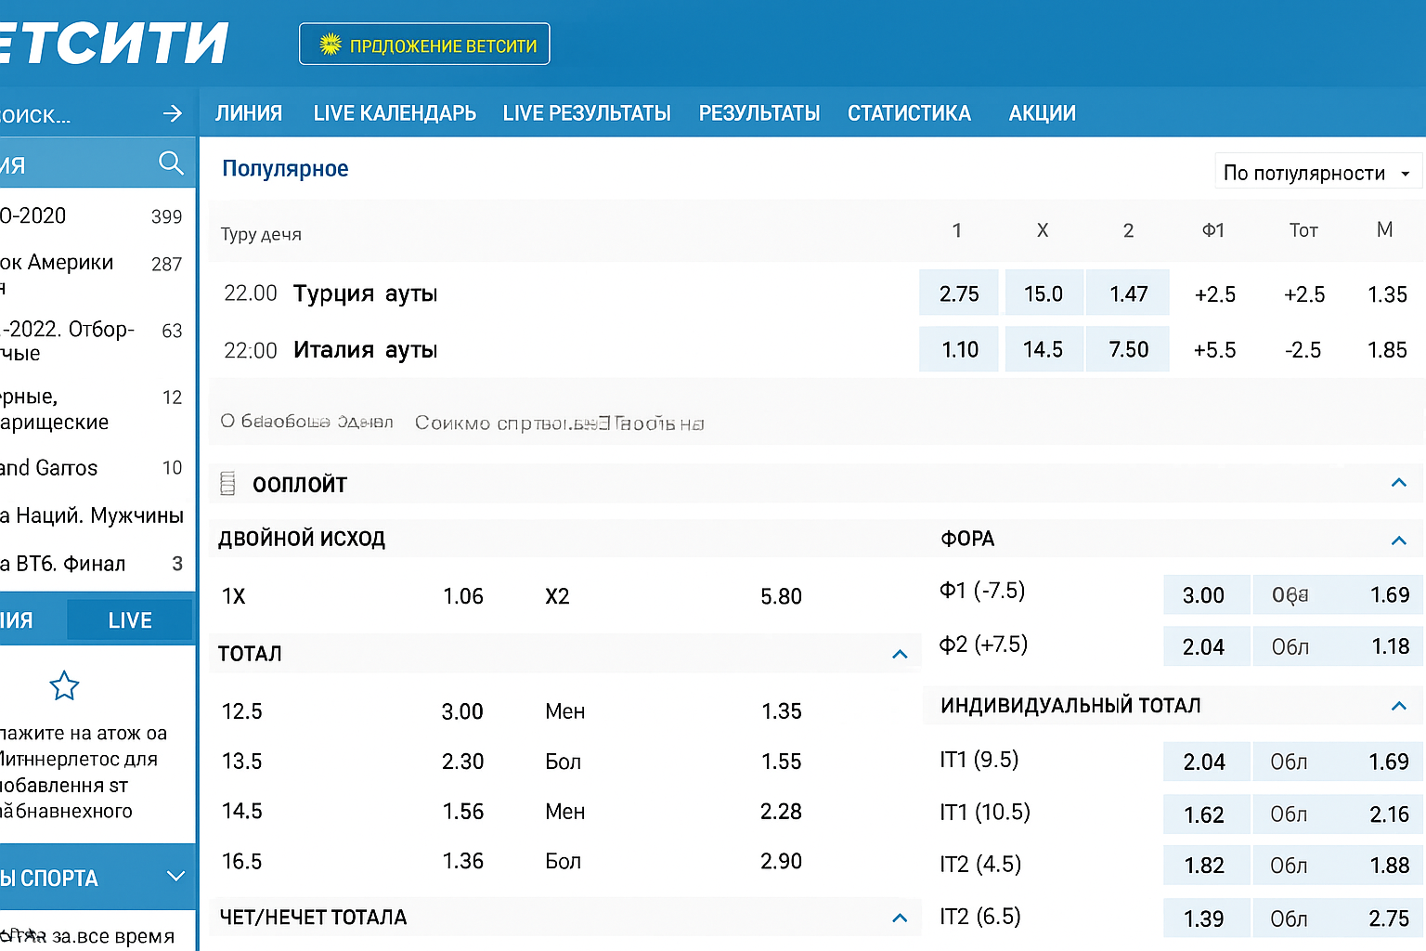Click the list icon beside ООПЛОЙТ

[x=227, y=484]
